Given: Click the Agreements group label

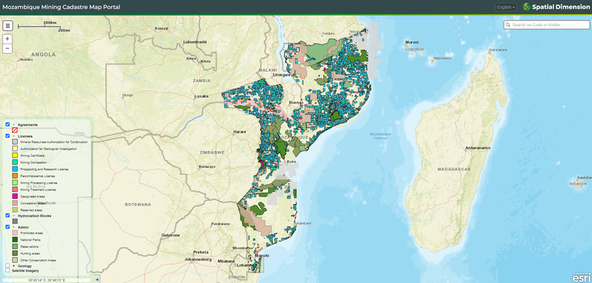Looking at the screenshot, I should tap(28, 124).
